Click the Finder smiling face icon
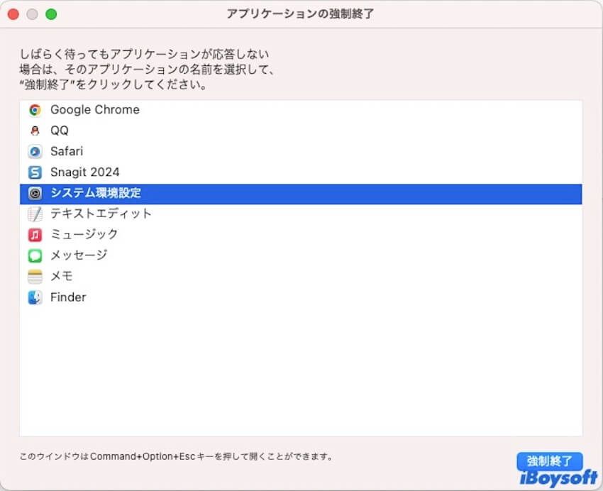Viewport: 603px width, 491px height. point(34,297)
